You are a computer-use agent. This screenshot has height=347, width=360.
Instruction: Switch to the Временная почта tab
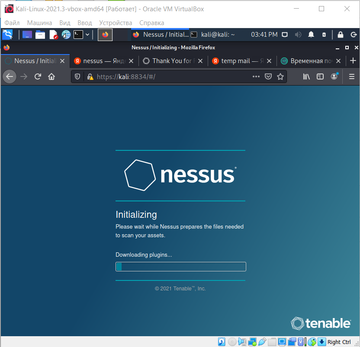pos(311,61)
